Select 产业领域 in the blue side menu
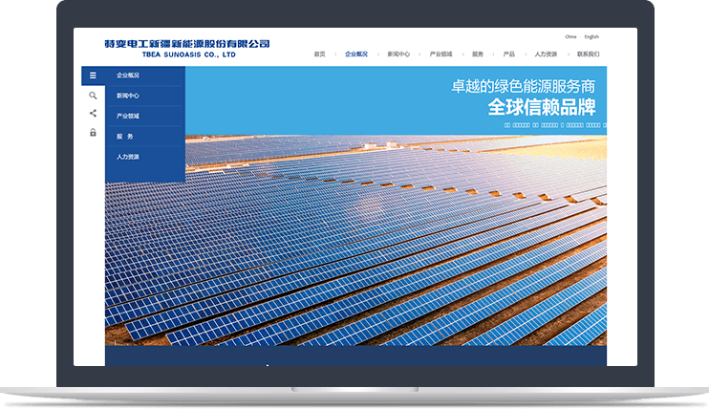 tap(128, 116)
